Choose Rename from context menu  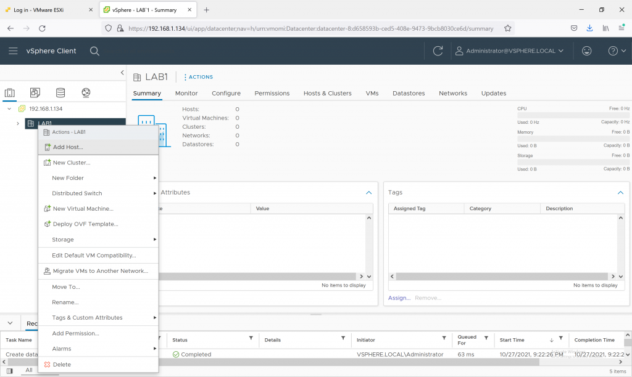[x=98, y=302]
